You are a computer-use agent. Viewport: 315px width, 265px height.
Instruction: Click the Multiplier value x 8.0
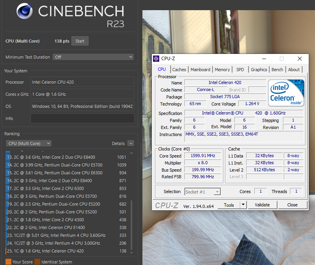pyautogui.click(x=203, y=163)
